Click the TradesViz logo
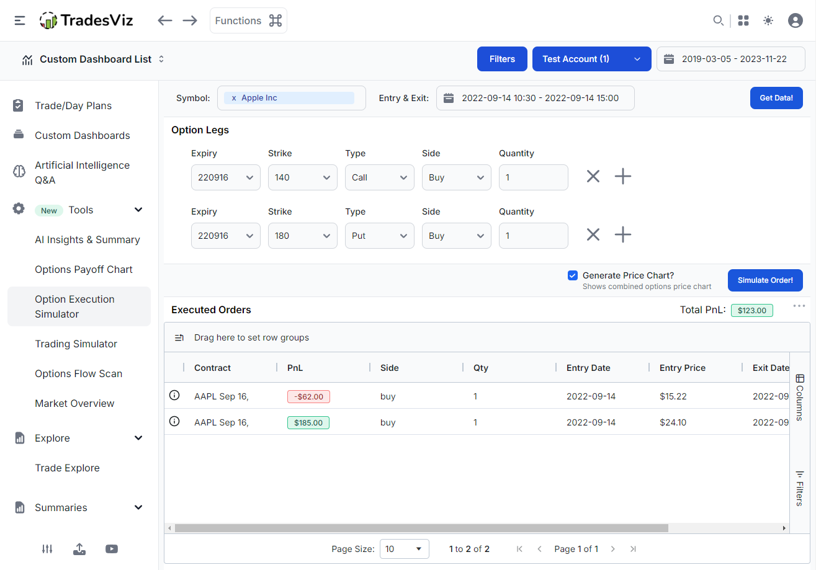This screenshot has width=816, height=570. click(86, 20)
